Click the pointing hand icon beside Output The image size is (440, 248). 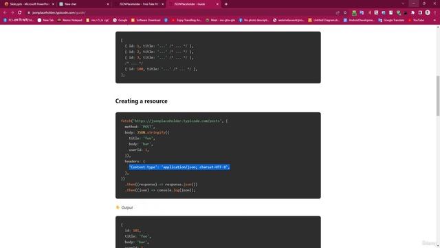pyautogui.click(x=118, y=207)
